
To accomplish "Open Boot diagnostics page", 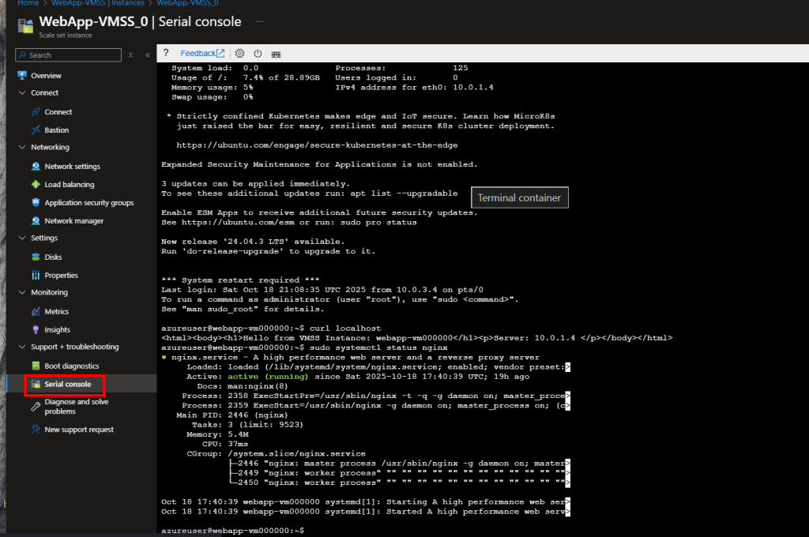I will pyautogui.click(x=71, y=366).
